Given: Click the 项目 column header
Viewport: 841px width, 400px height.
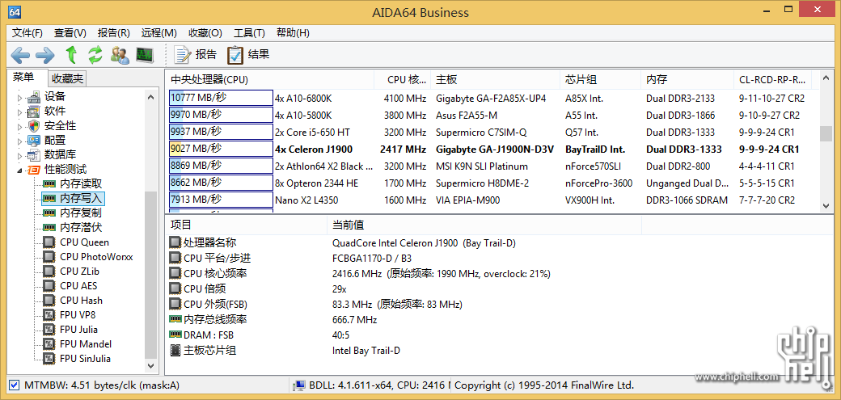Looking at the screenshot, I should [x=247, y=225].
